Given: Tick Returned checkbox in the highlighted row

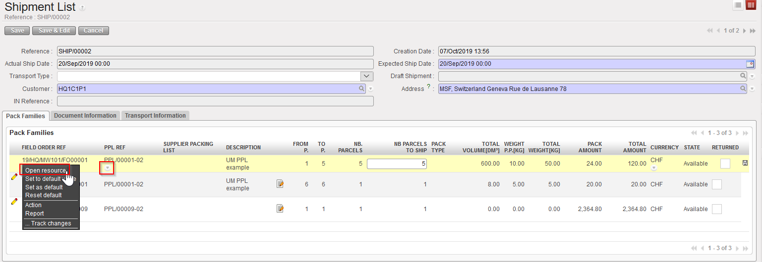Looking at the screenshot, I should [x=725, y=164].
